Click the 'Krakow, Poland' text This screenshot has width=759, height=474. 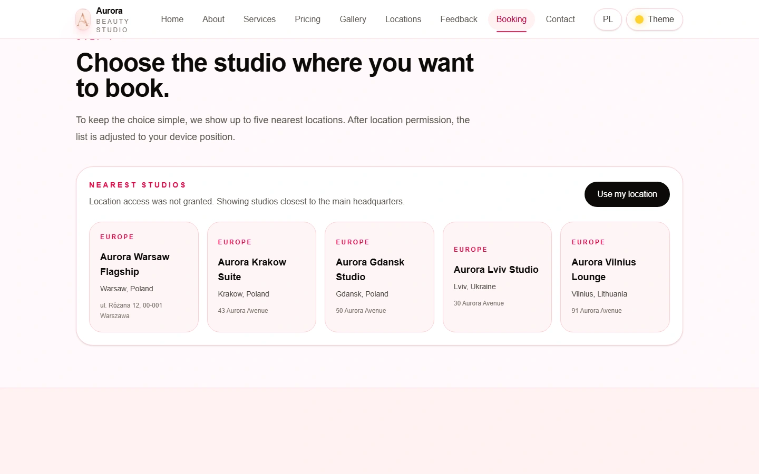(244, 294)
